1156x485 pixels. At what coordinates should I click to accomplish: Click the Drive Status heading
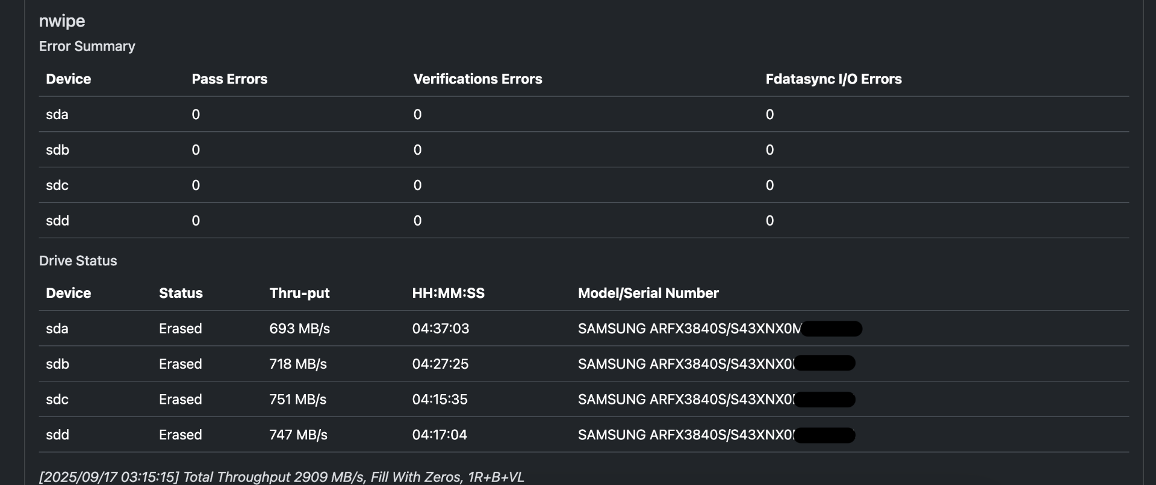point(78,261)
